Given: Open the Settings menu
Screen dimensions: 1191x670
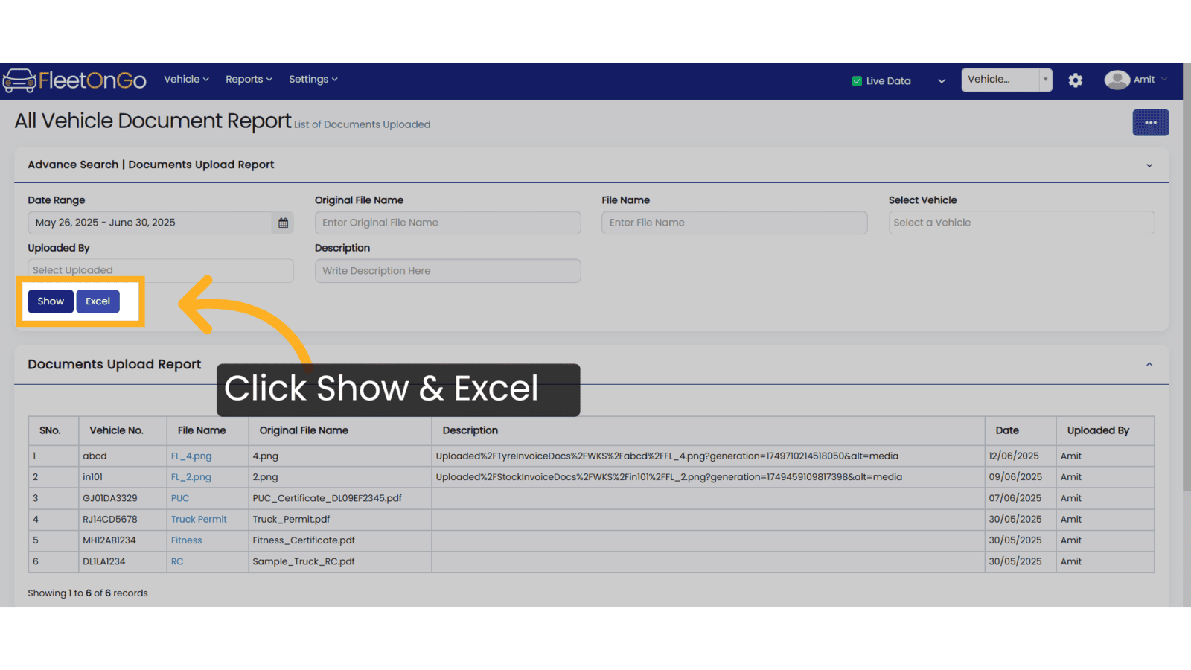Looking at the screenshot, I should pyautogui.click(x=313, y=79).
